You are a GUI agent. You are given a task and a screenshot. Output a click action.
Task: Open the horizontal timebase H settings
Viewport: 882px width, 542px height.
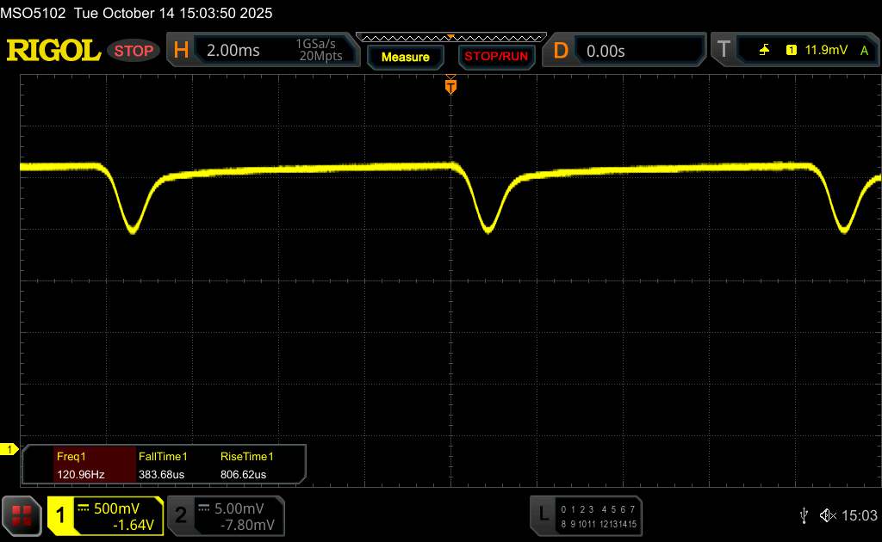[181, 51]
